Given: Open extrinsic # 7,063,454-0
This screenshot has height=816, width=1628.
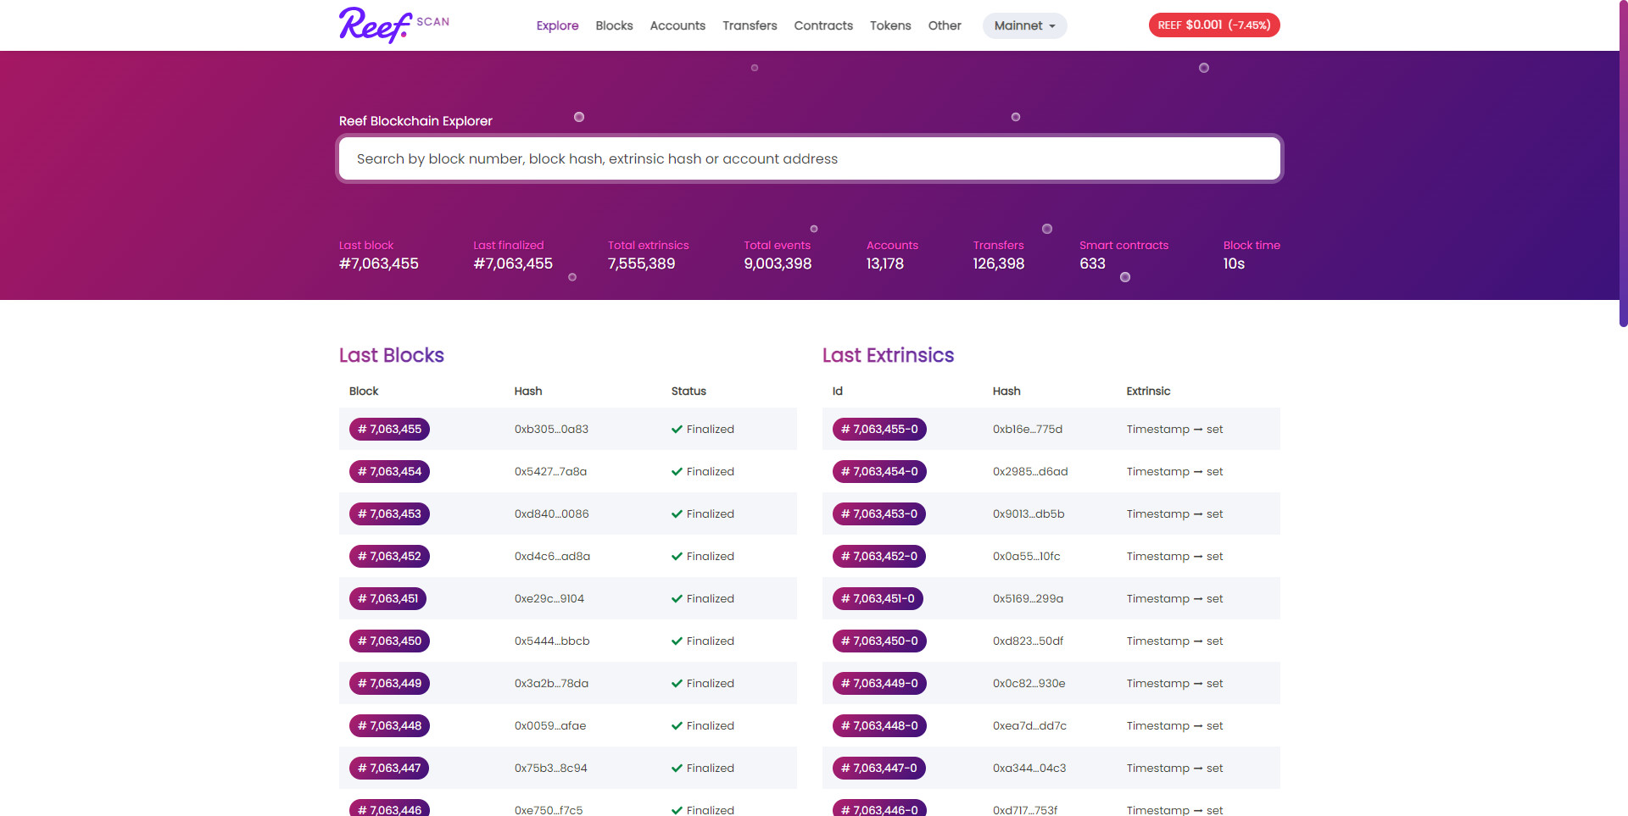Looking at the screenshot, I should click(878, 472).
